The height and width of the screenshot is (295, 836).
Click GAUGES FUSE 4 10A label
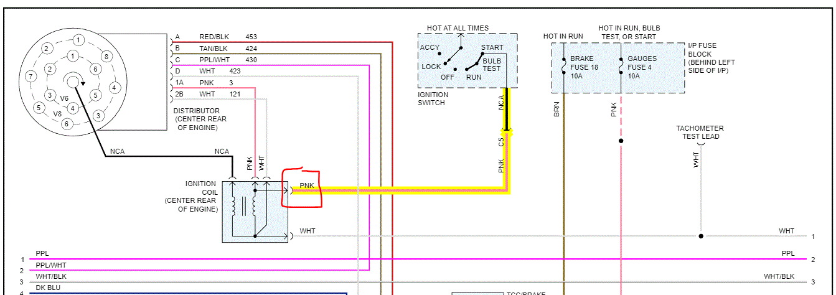coord(642,67)
